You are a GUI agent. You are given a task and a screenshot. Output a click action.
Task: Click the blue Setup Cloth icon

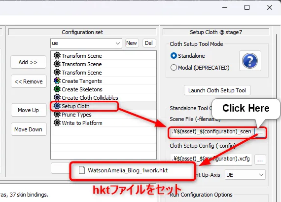coord(57,106)
